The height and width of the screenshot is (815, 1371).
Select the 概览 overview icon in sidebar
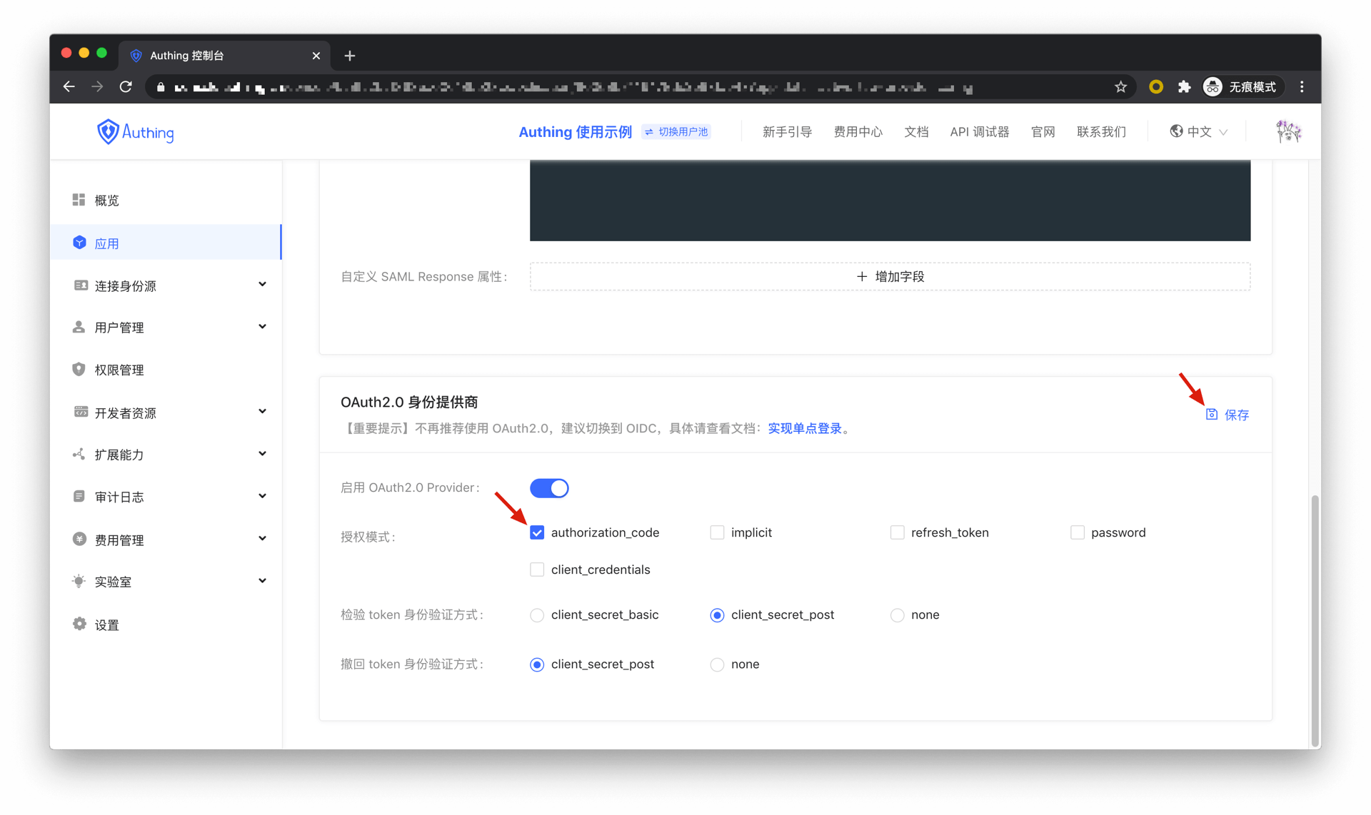click(x=79, y=200)
